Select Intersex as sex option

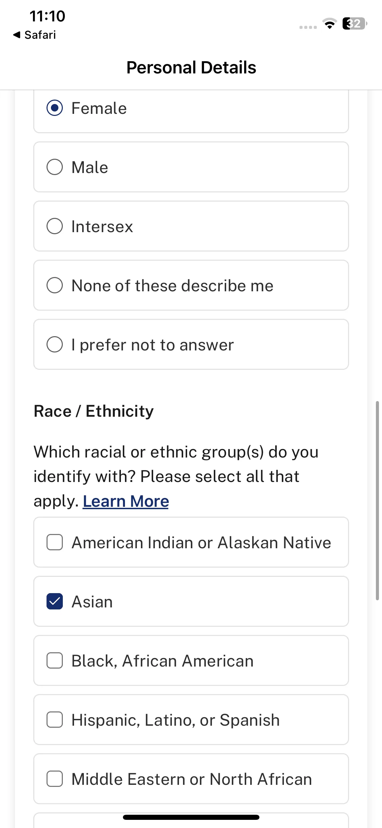click(191, 226)
